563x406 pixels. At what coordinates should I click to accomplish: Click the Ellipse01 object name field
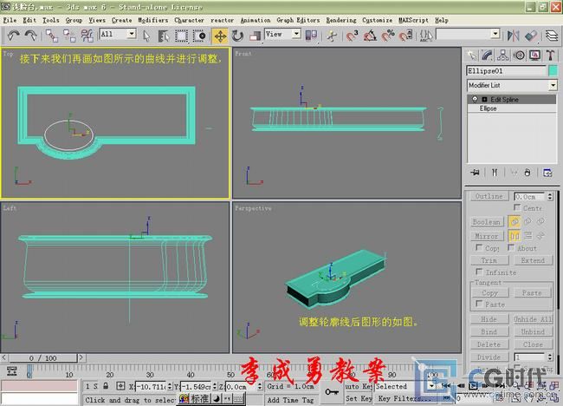[506, 71]
